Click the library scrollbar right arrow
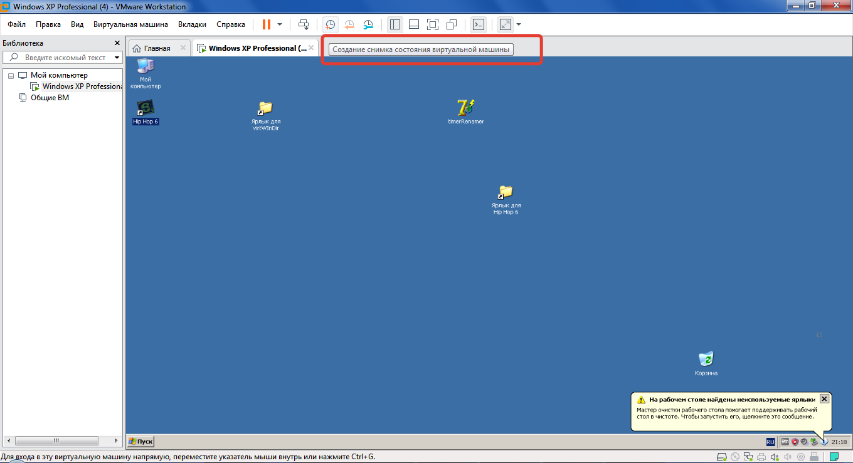Image resolution: width=853 pixels, height=463 pixels. [115, 440]
